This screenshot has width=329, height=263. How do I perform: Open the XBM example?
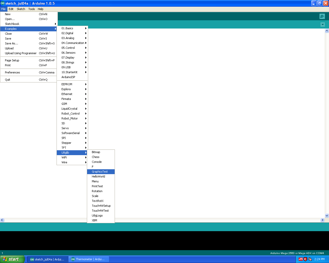click(101, 220)
